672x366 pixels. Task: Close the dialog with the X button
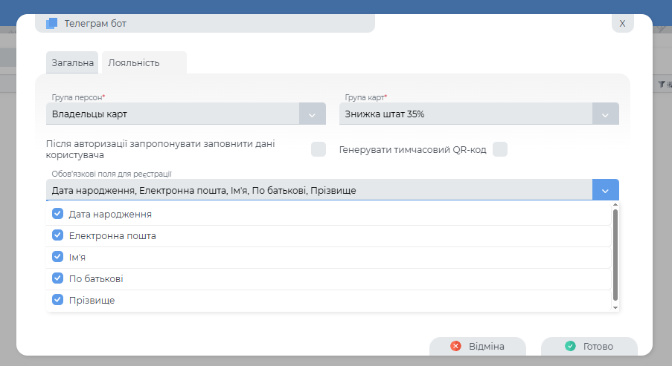coord(622,23)
